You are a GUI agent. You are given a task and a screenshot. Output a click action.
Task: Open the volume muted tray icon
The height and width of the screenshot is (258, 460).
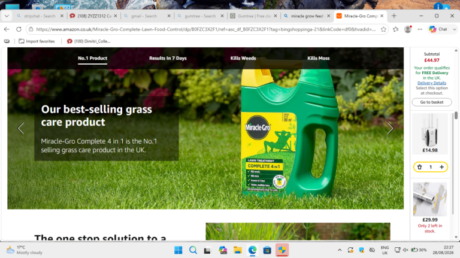pos(405,250)
